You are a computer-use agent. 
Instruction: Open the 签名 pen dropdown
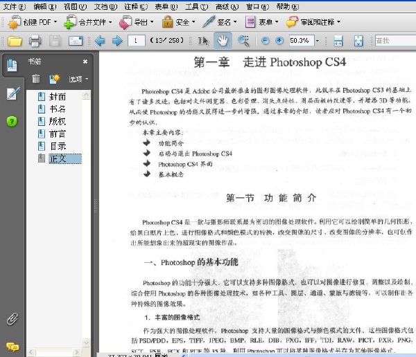coord(220,22)
